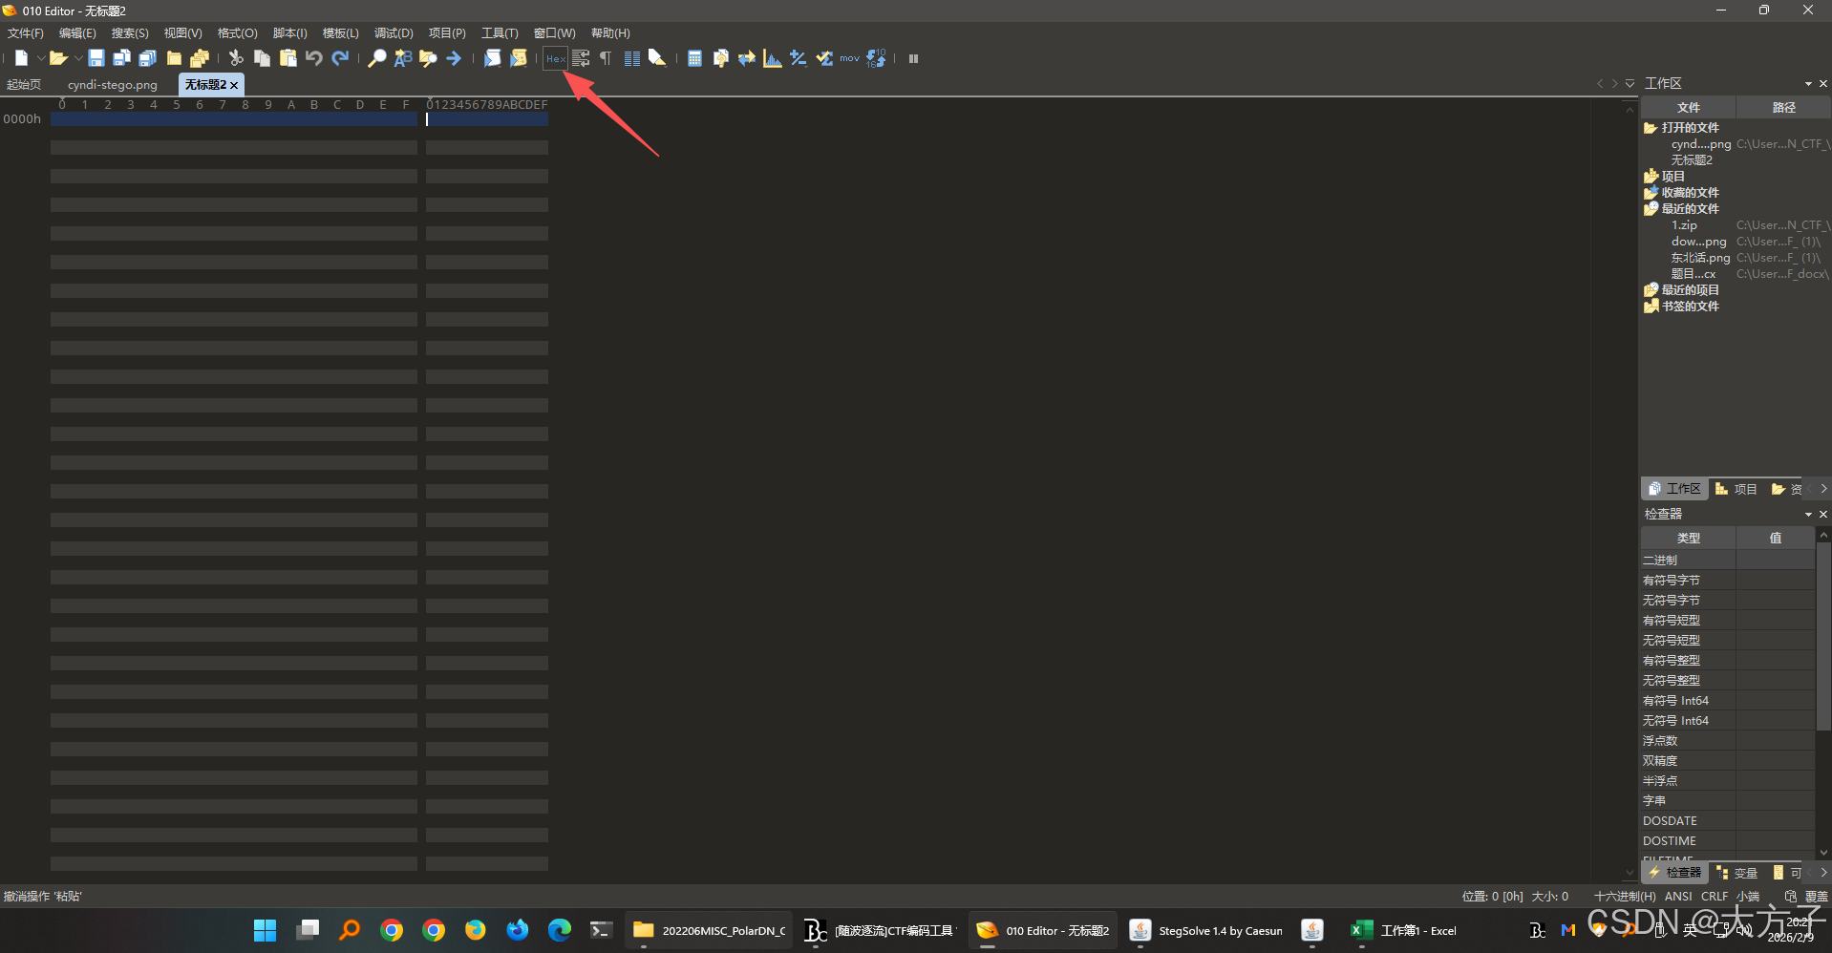Click the highlighter toolbar icon
This screenshot has width=1832, height=953.
click(x=657, y=58)
